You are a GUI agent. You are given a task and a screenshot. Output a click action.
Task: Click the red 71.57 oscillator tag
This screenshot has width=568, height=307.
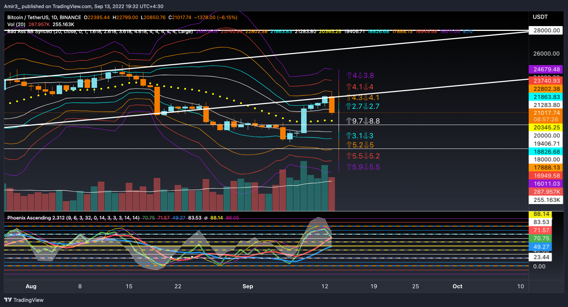point(541,231)
